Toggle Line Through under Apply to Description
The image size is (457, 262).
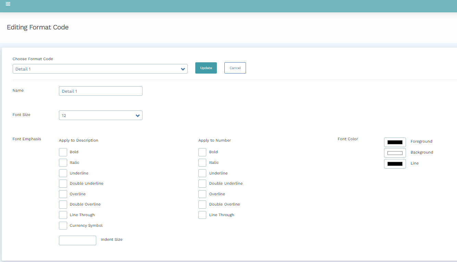63,215
